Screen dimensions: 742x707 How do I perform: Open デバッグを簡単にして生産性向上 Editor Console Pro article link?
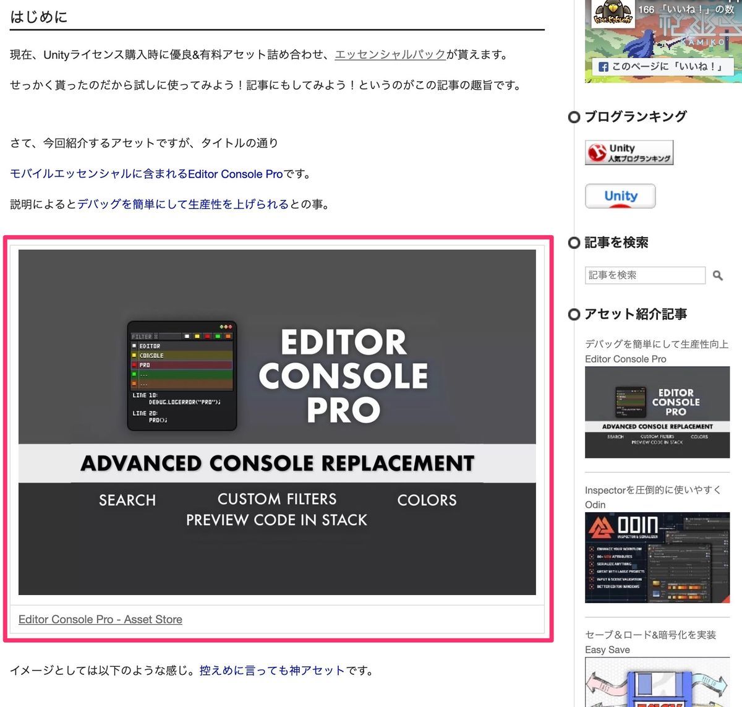pyautogui.click(x=657, y=351)
